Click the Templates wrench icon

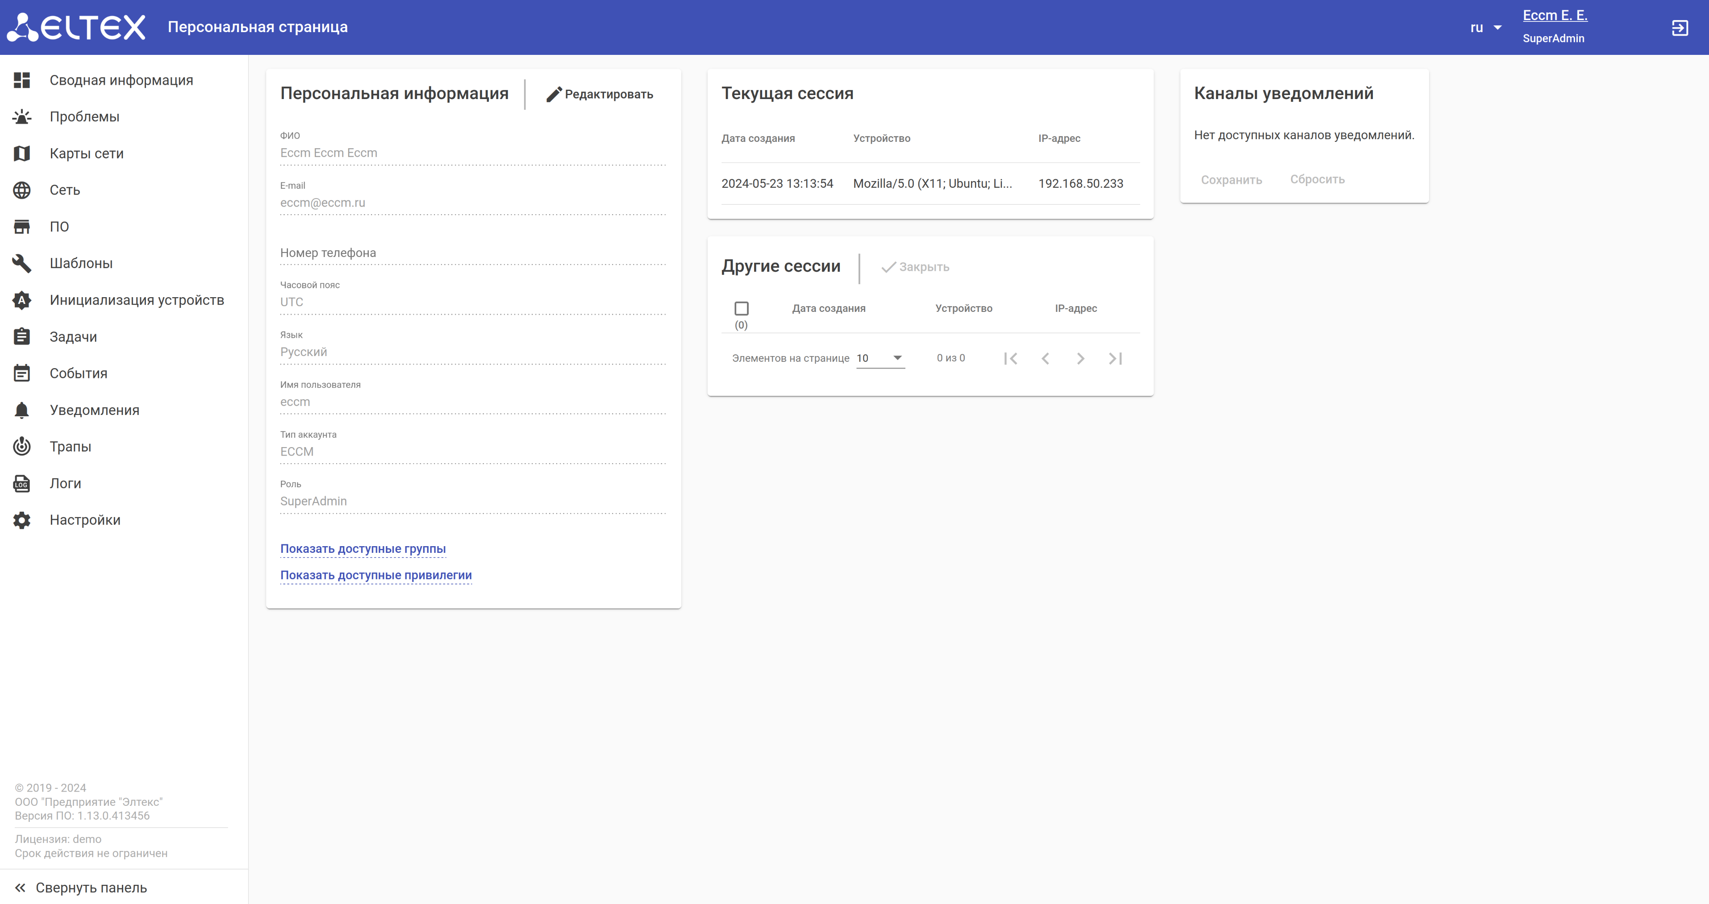[x=22, y=263]
